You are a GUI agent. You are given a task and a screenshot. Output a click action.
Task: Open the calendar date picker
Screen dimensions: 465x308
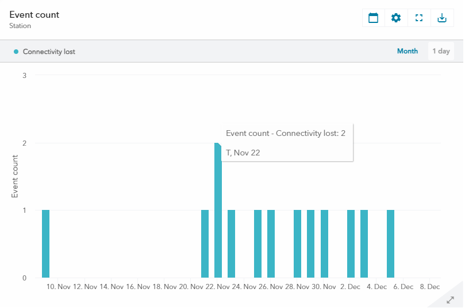(373, 18)
